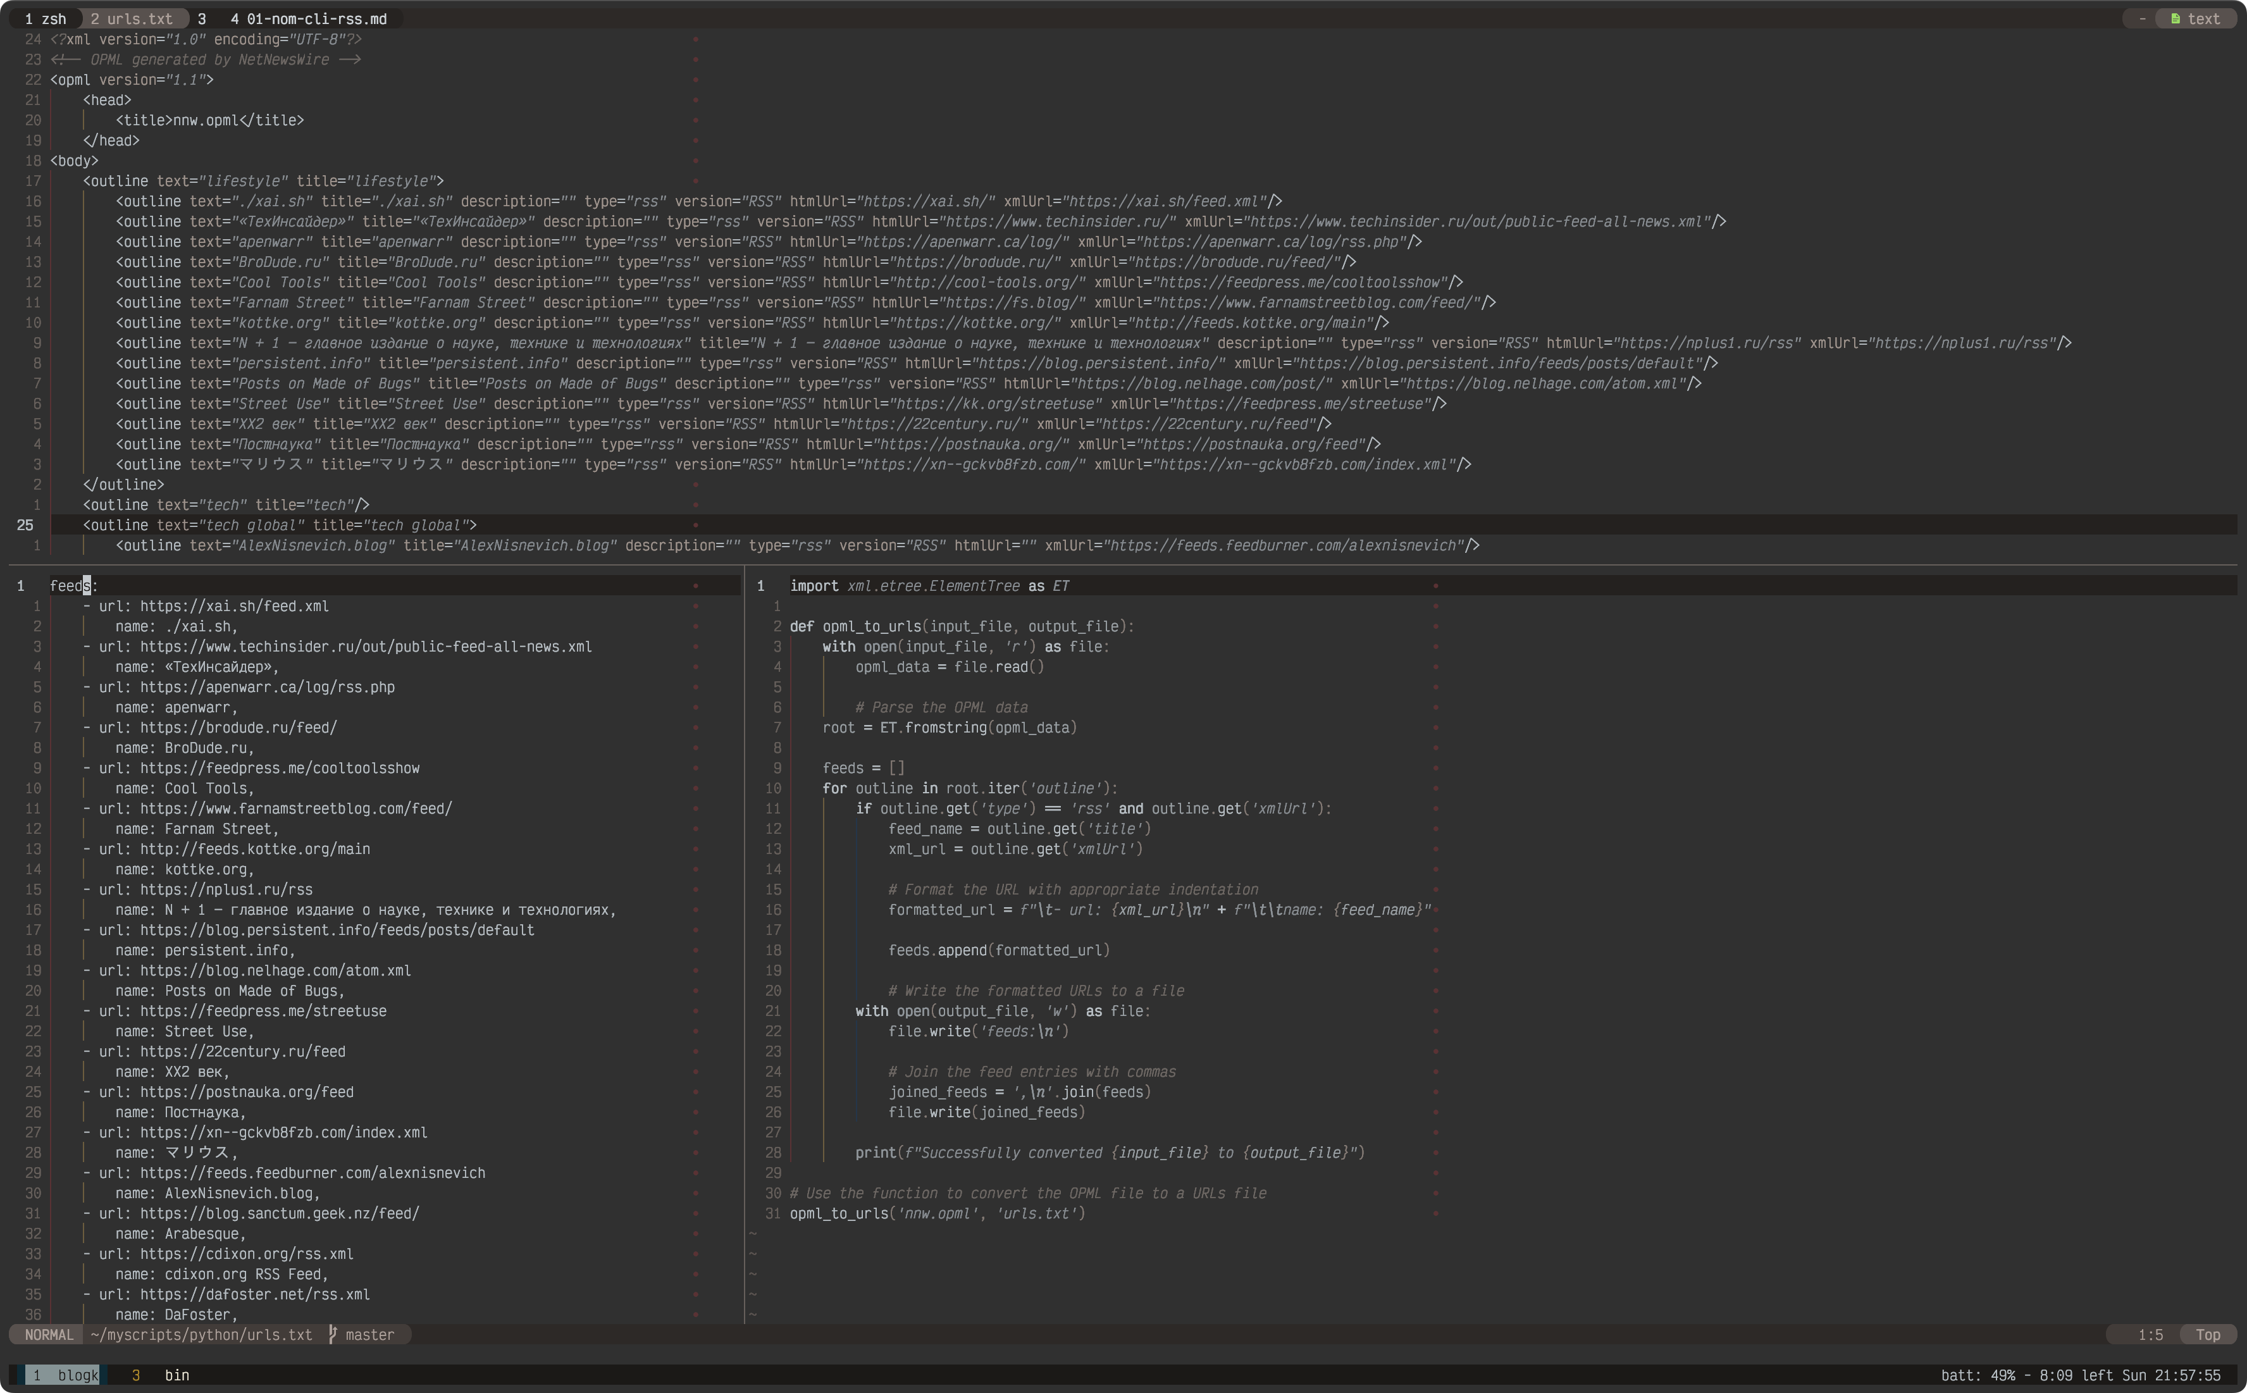Viewport: 2247px width, 1393px height.
Task: Click the 'root = ET.fromstring(opml_data)' line
Action: pyautogui.click(x=949, y=727)
